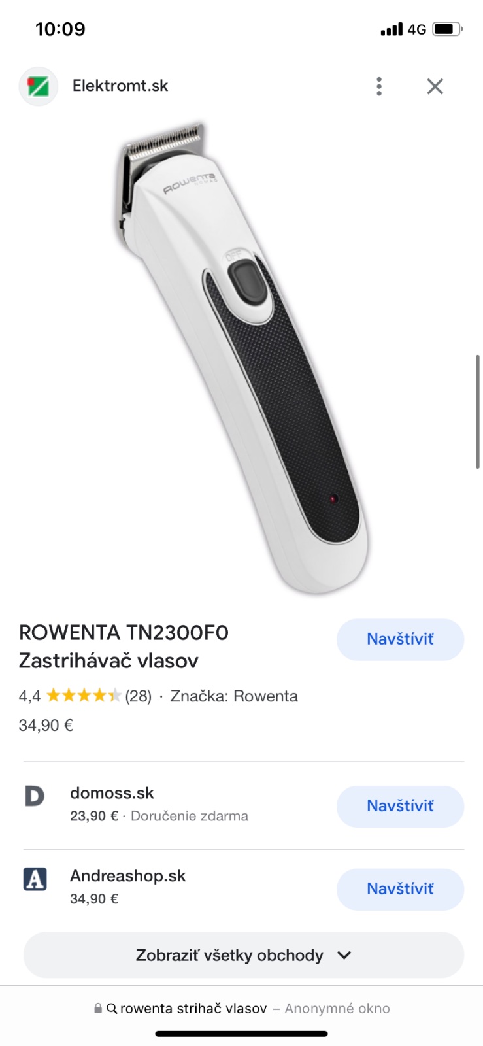Tap the address bar with rowenta strihač vlasov

point(242,1009)
